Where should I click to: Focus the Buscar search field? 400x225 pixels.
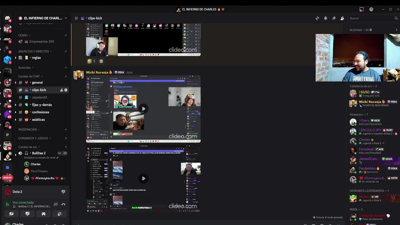[x=373, y=18]
